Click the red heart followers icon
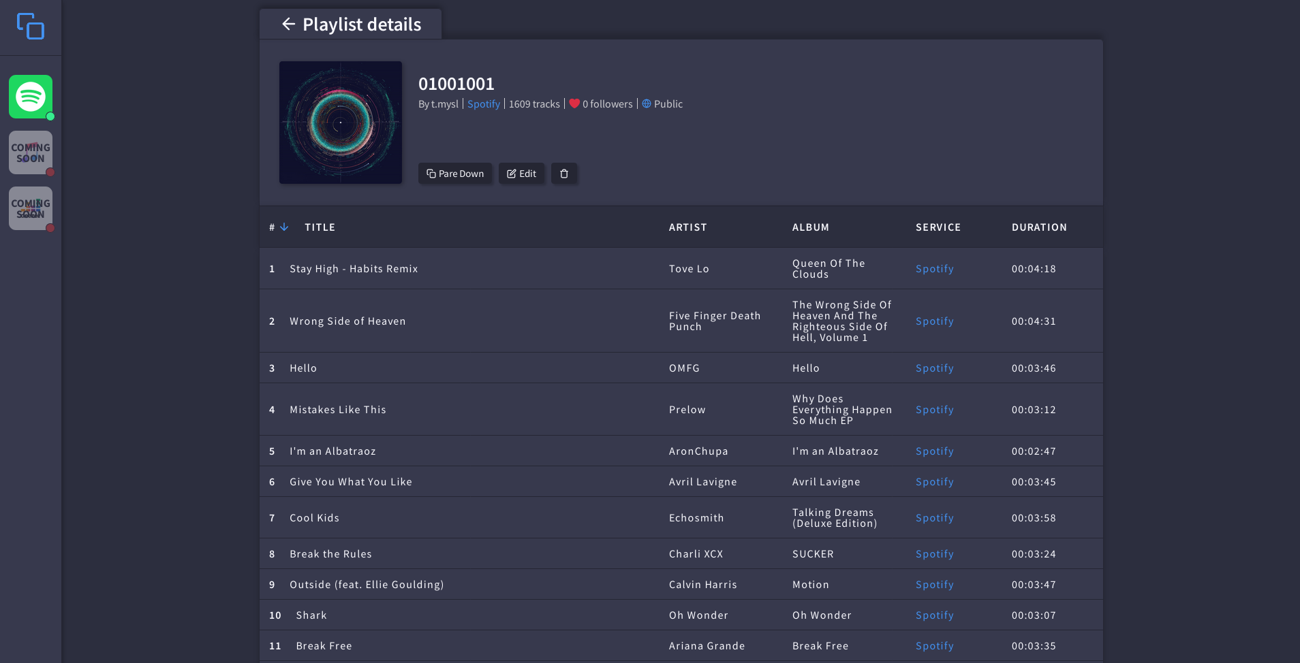The height and width of the screenshot is (663, 1300). [574, 103]
